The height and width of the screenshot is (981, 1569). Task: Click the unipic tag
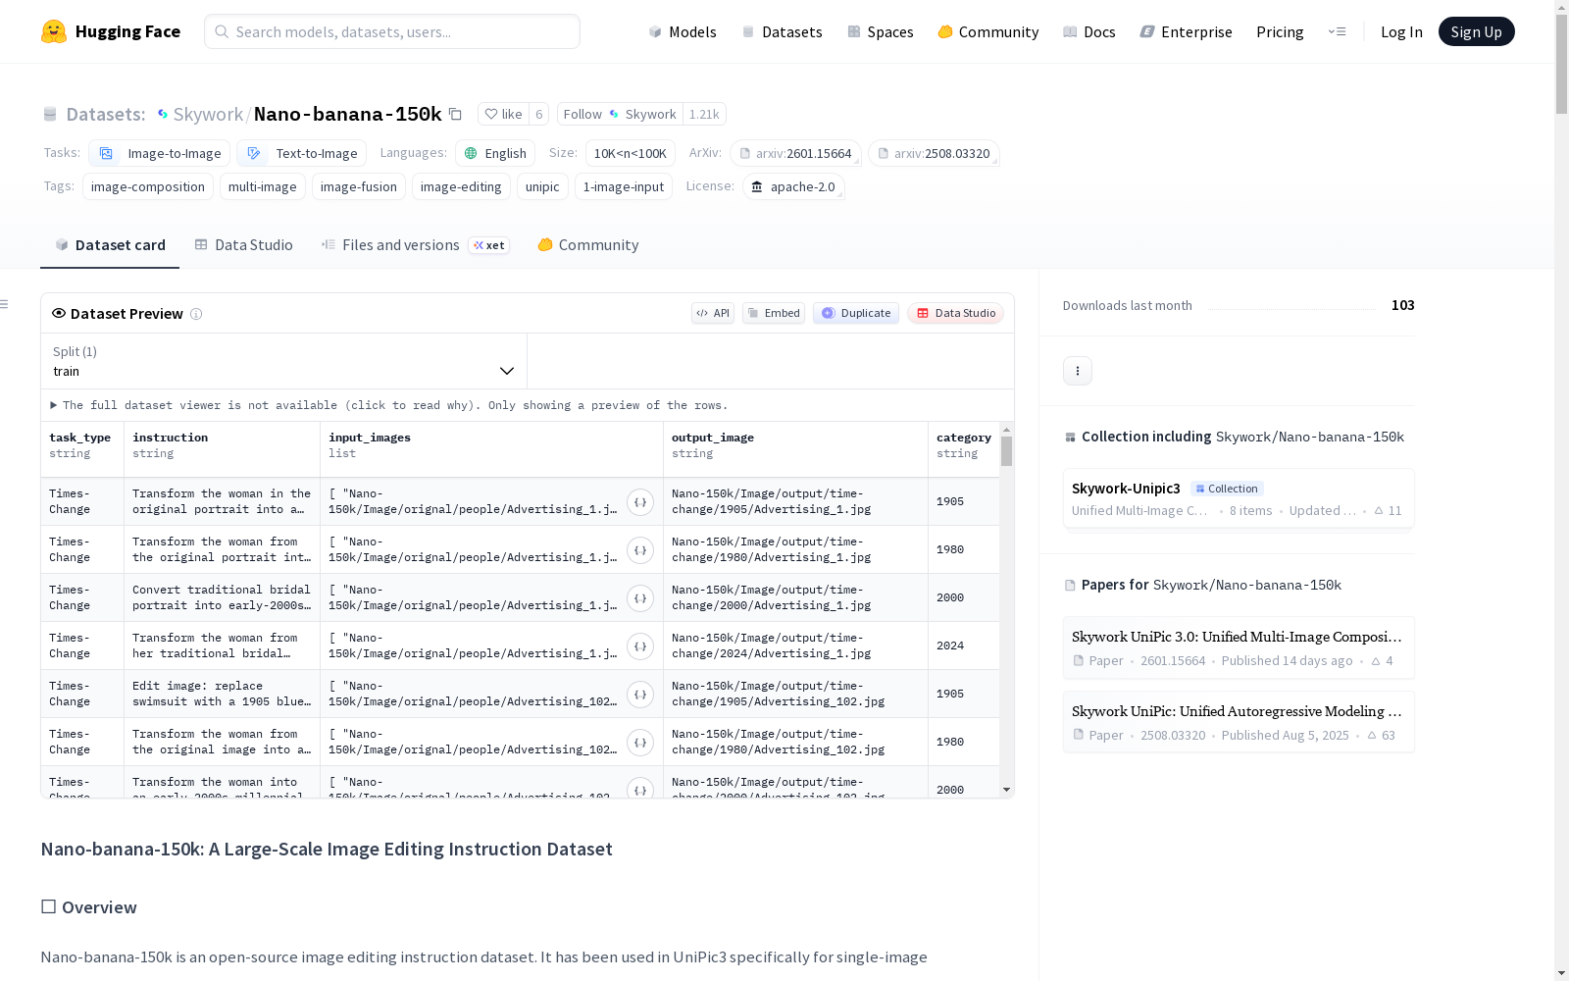coord(542,186)
